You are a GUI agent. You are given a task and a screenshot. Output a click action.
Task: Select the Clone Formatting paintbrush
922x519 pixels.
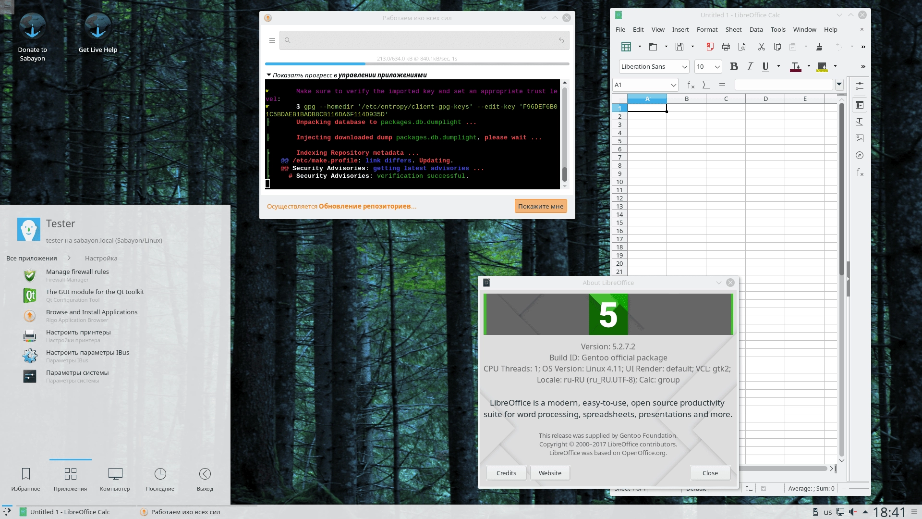[x=819, y=47]
